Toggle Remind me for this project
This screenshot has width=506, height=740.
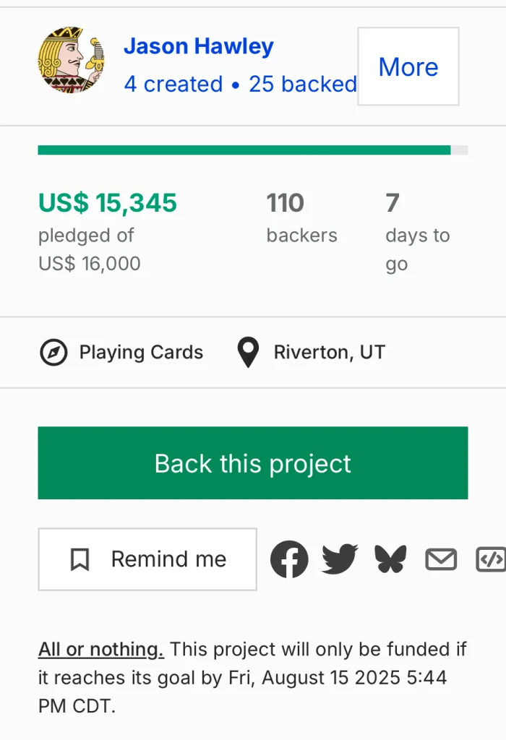point(147,559)
